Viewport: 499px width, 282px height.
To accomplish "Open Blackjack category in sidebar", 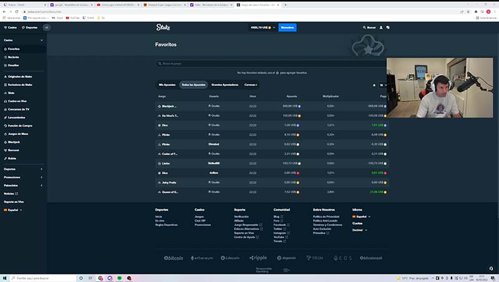I will click(x=14, y=142).
